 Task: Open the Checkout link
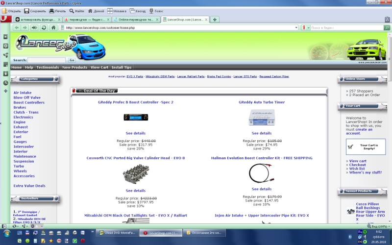coord(358,165)
